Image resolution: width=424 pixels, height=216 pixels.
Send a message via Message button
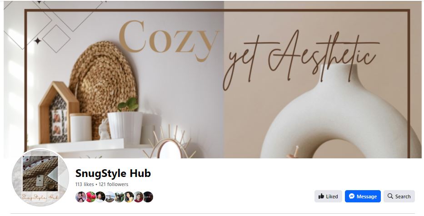point(363,196)
